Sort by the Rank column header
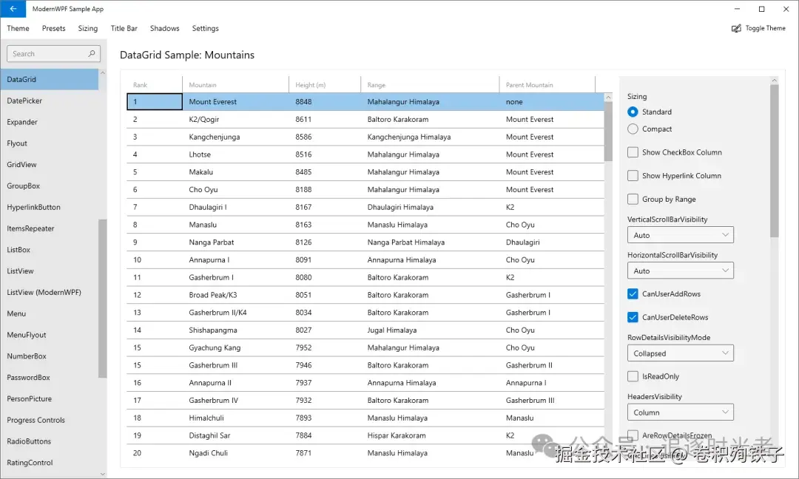 pos(155,85)
